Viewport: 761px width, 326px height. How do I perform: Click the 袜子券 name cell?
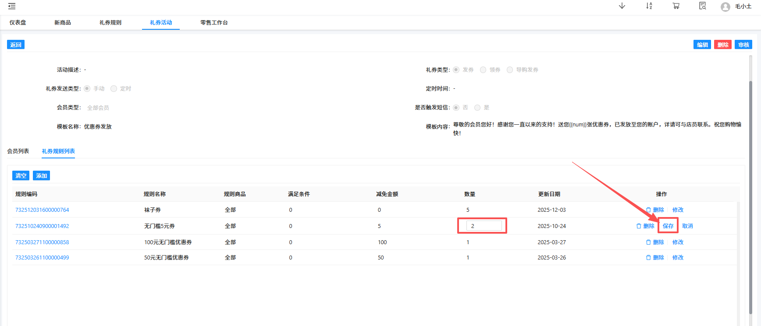tap(153, 210)
